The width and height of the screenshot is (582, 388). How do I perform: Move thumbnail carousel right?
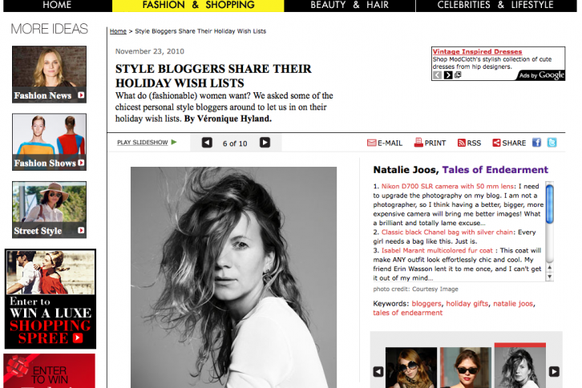point(554,372)
